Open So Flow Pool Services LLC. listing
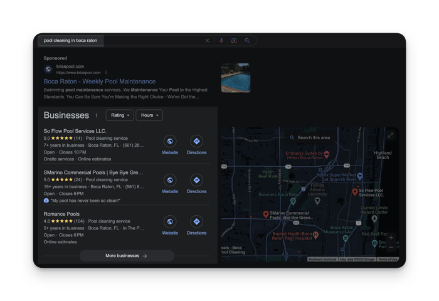Viewport: 439px width, 301px height. click(75, 131)
